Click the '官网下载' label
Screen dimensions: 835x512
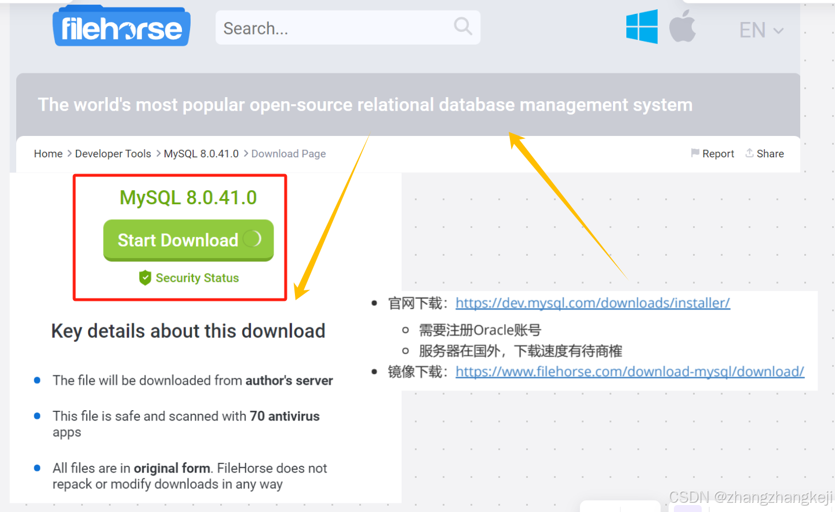[x=418, y=303]
